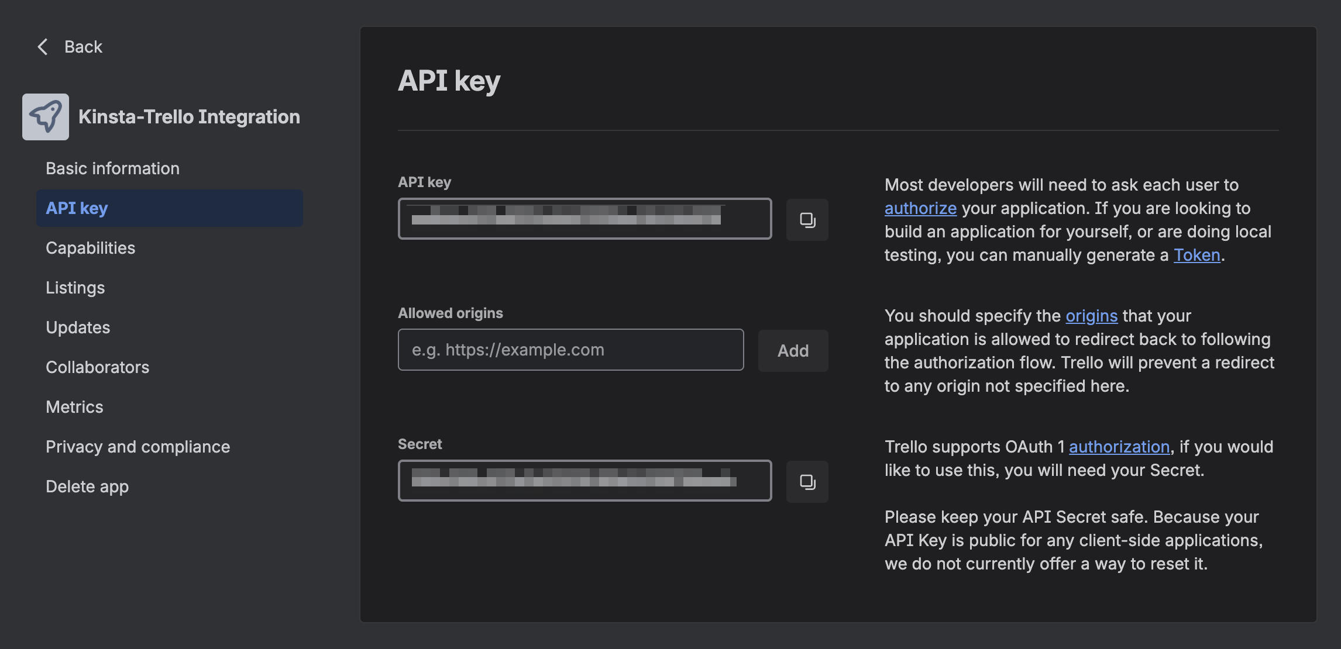The height and width of the screenshot is (649, 1341).
Task: Click the rocket app icon
Action: (45, 116)
